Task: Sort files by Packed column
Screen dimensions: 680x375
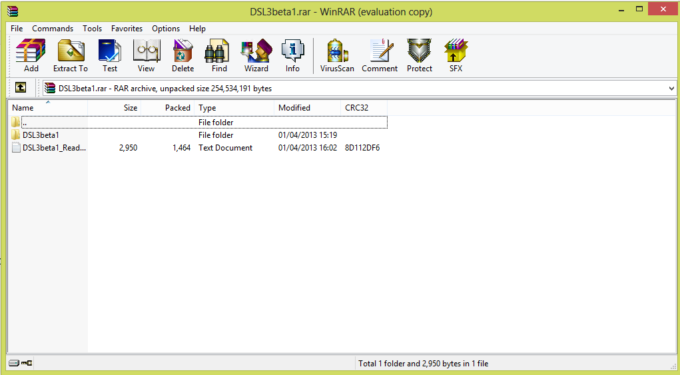Action: point(168,108)
